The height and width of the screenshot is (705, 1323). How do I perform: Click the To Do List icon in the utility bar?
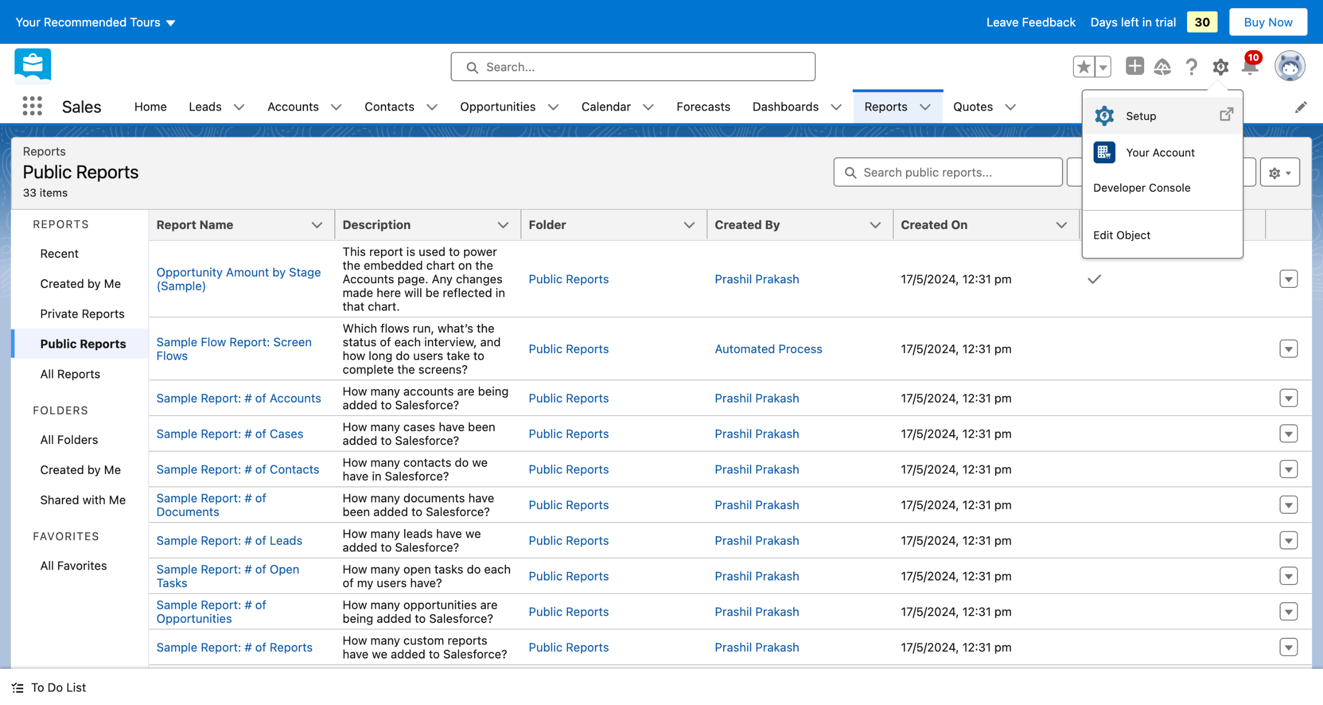pos(18,687)
